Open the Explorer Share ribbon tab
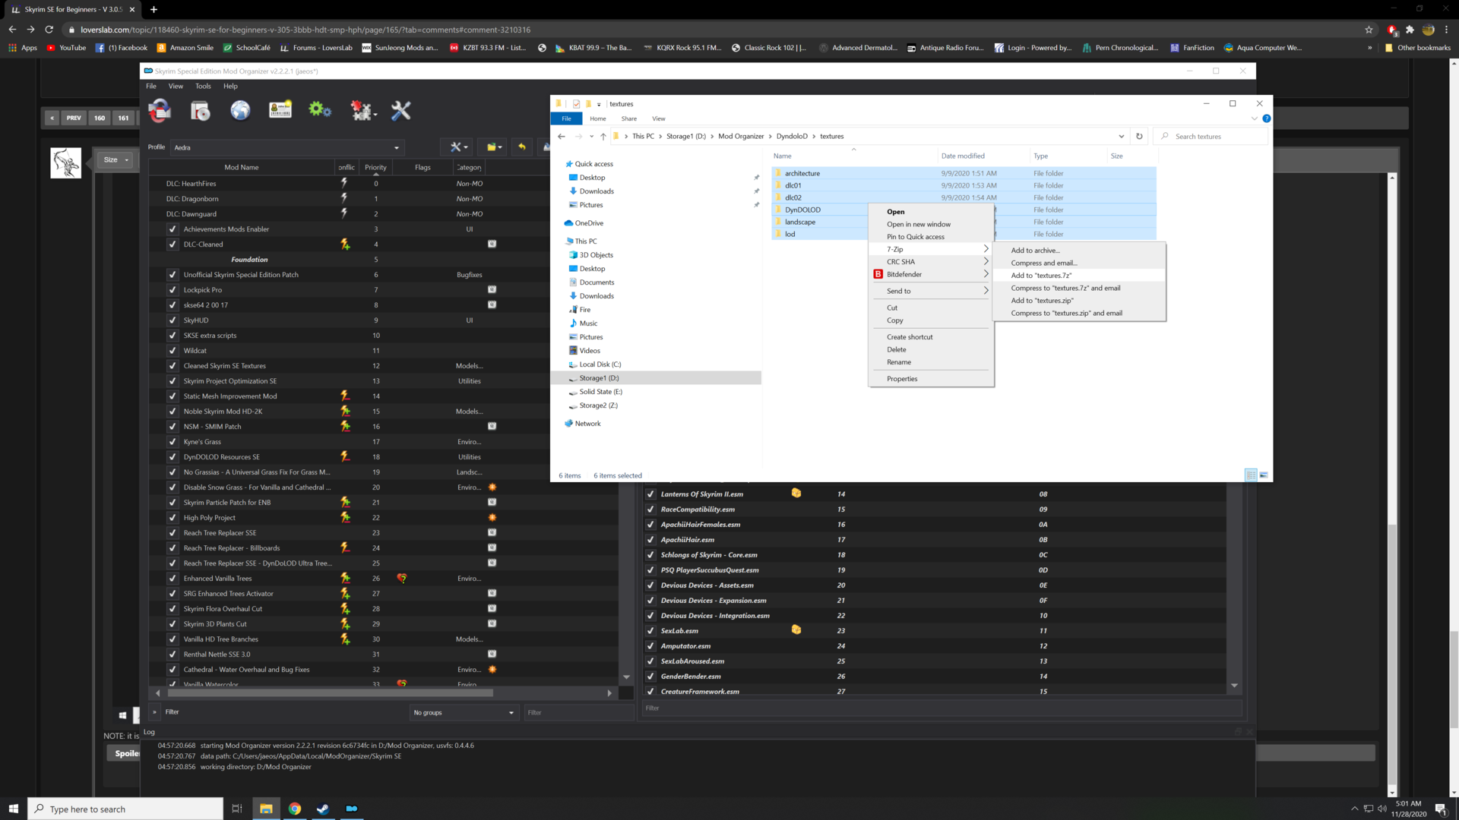 (628, 118)
